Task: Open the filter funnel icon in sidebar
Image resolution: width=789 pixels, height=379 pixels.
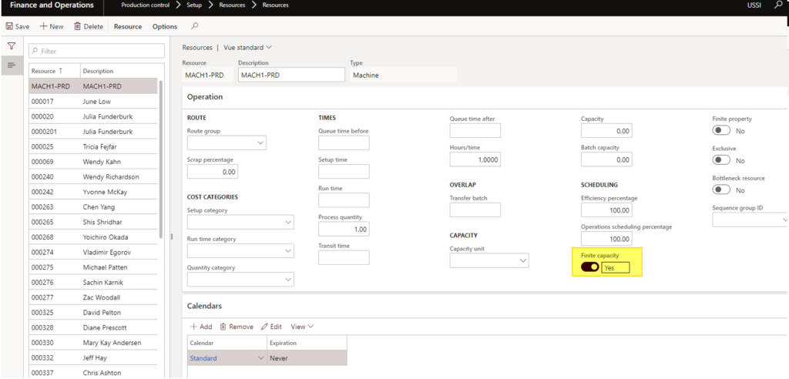Action: pos(11,46)
